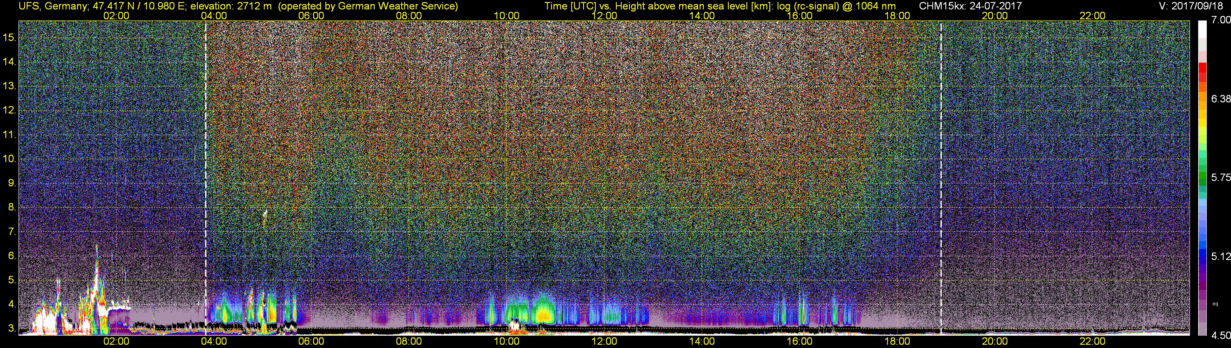
Task: Click the '08:00' label on the top time axis
Action: pyautogui.click(x=409, y=16)
